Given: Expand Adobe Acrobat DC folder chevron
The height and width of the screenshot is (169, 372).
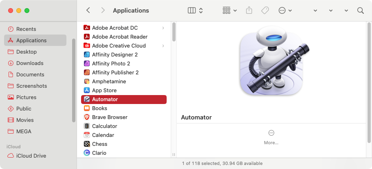Looking at the screenshot, I should [x=163, y=28].
